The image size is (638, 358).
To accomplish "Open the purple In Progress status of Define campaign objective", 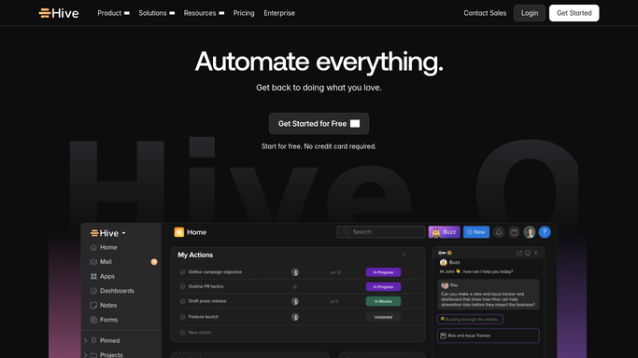I will pyautogui.click(x=383, y=272).
